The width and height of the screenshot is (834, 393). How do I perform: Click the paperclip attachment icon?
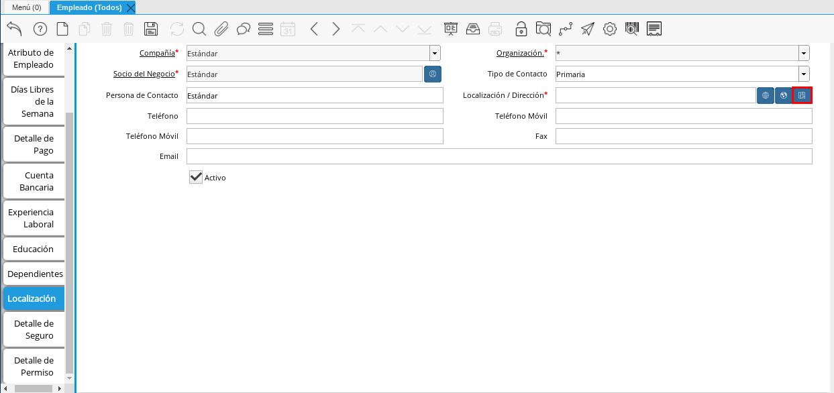tap(221, 29)
